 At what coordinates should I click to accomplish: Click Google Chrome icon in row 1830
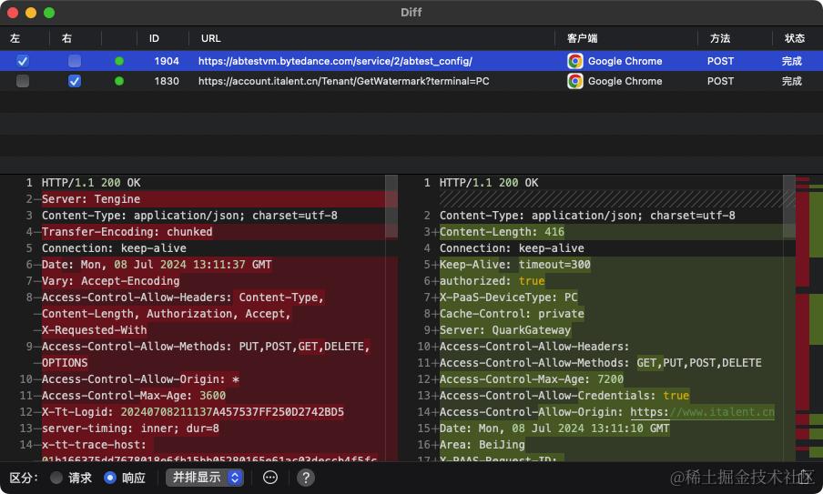(x=575, y=81)
